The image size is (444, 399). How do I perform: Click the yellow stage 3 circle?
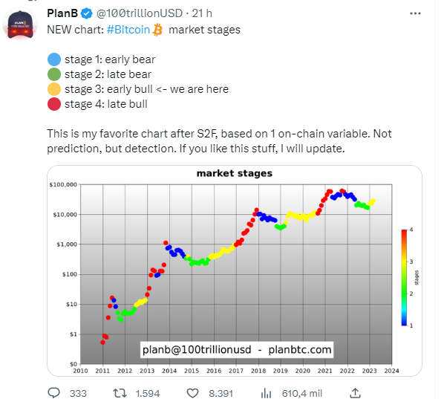click(54, 89)
